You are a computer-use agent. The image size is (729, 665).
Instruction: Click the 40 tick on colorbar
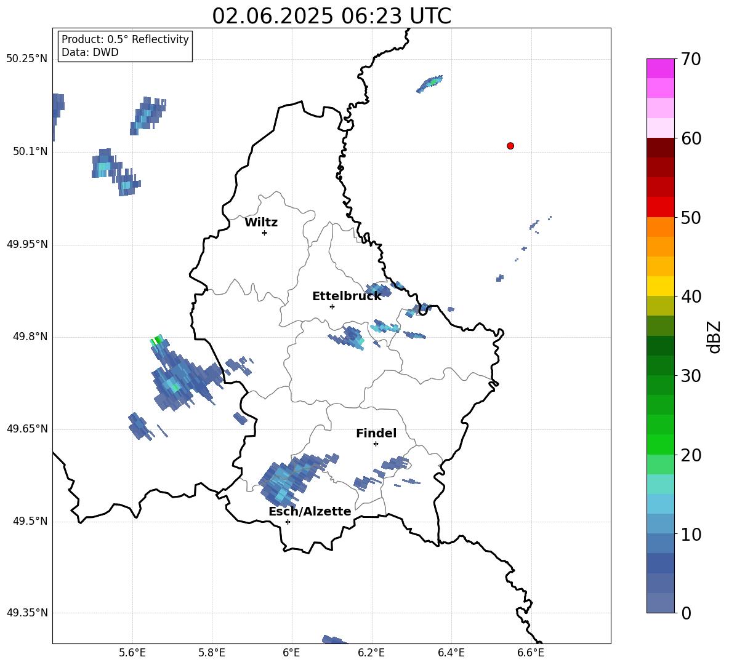point(690,297)
